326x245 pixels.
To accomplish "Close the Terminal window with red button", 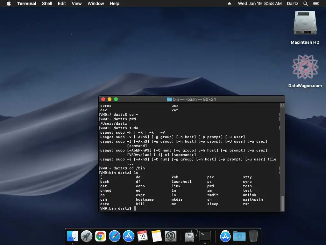I will coord(103,100).
